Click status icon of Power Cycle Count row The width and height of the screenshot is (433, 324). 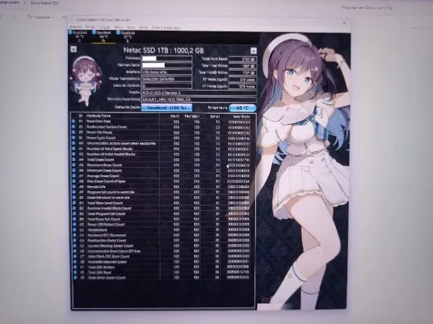coord(73,138)
